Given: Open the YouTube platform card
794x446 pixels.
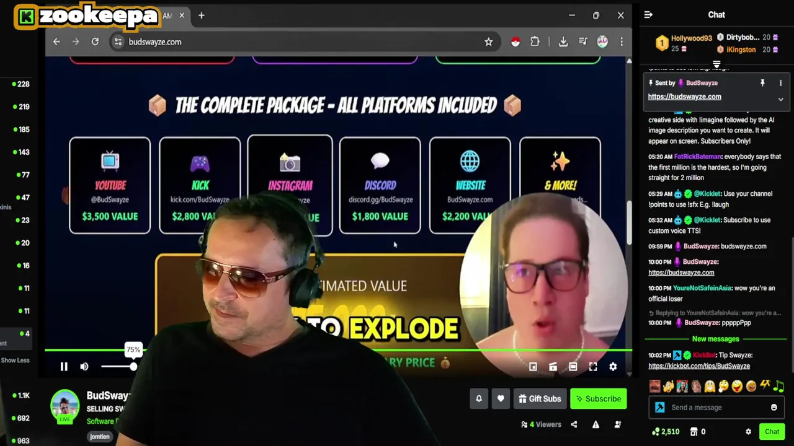Looking at the screenshot, I should pyautogui.click(x=110, y=185).
